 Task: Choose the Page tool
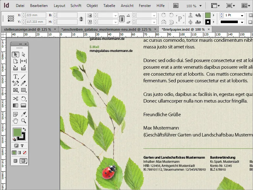pyautogui.click(x=15, y=61)
